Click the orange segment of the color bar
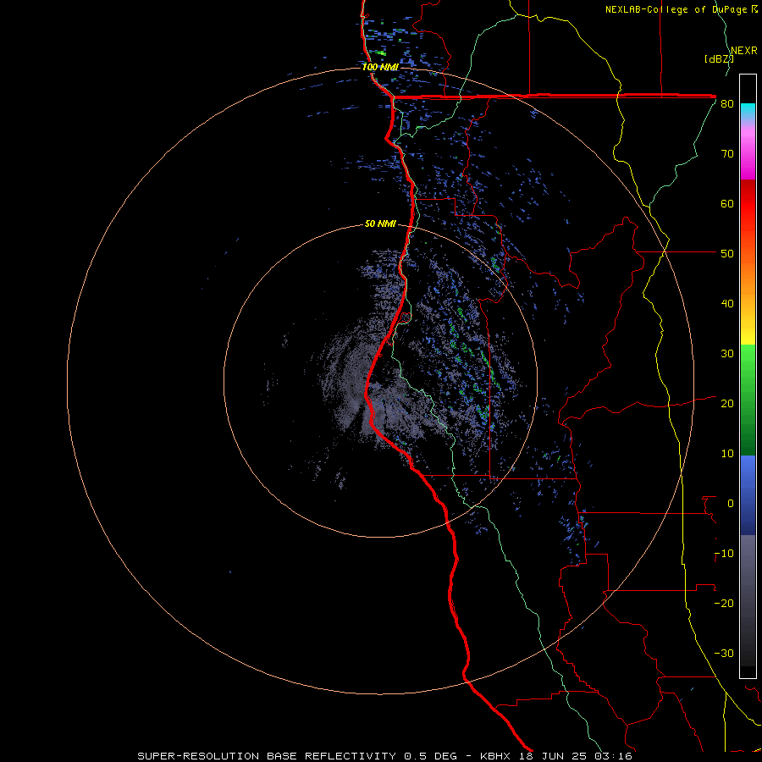This screenshot has width=762, height=762. click(748, 277)
